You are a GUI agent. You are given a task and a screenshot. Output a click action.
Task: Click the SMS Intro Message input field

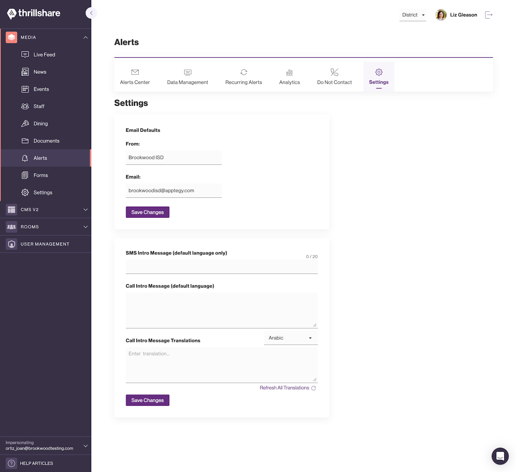click(222, 267)
